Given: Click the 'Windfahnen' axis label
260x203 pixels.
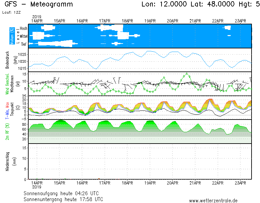Looking at the screenshot, I should tap(12, 84).
